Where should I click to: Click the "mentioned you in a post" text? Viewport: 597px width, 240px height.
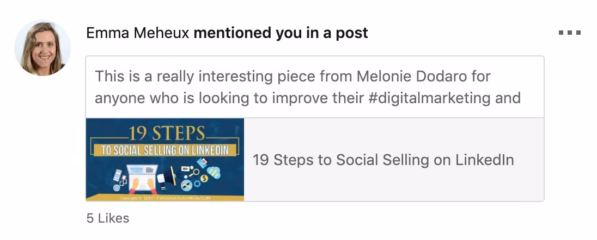point(281,33)
